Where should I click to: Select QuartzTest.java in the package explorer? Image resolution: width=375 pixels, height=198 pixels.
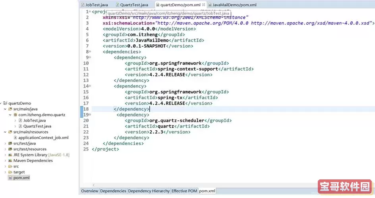37,126
